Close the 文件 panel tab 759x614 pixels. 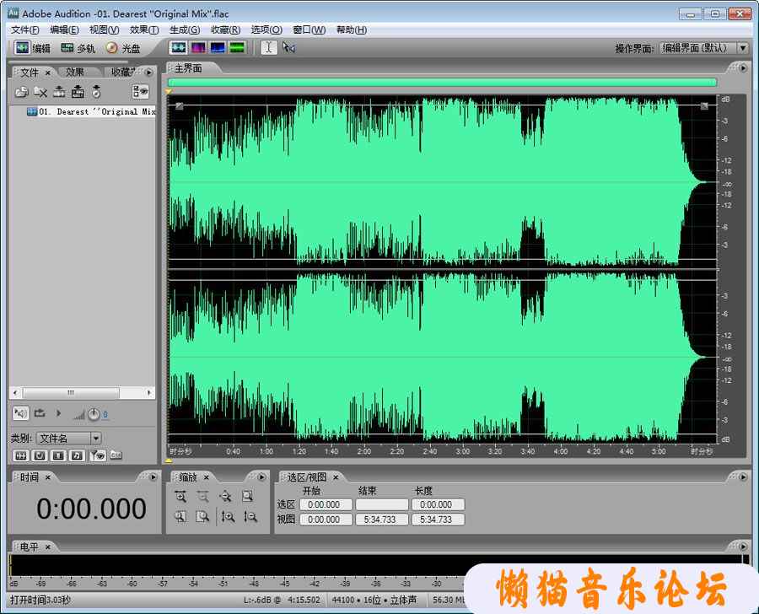(x=48, y=73)
